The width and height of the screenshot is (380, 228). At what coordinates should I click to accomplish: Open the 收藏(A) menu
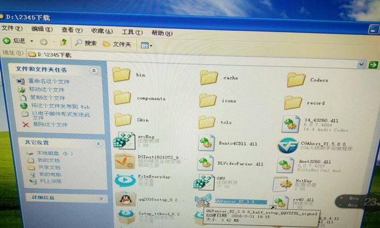click(102, 31)
